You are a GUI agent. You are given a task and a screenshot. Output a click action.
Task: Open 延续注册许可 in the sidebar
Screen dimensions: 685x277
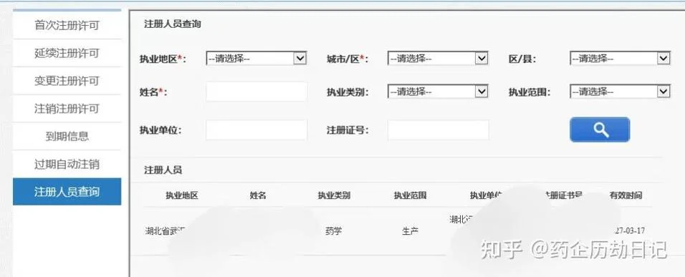67,53
